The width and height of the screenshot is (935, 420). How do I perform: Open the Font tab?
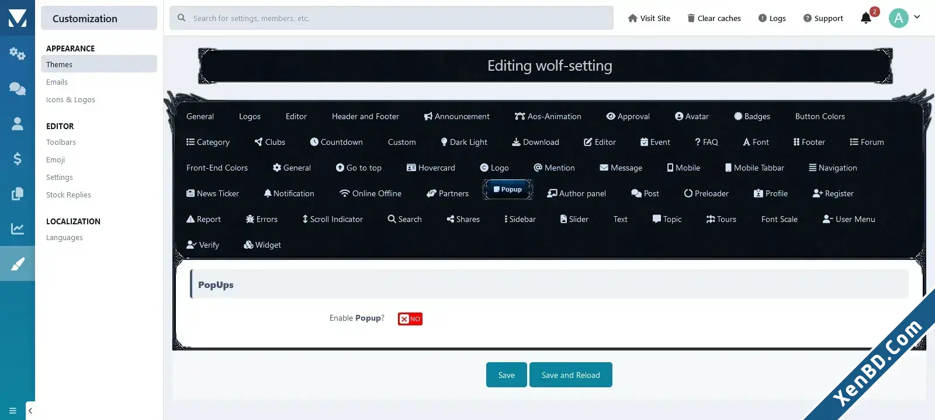[x=756, y=142]
